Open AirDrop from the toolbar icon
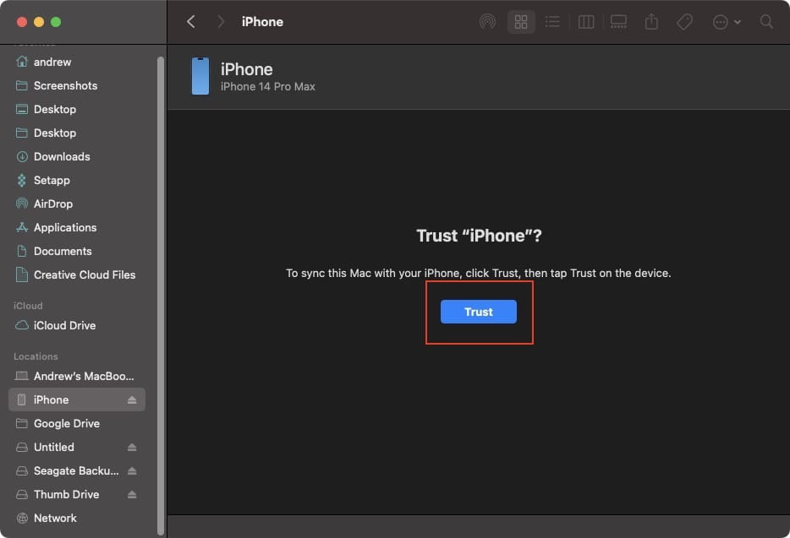790x538 pixels. tap(487, 22)
